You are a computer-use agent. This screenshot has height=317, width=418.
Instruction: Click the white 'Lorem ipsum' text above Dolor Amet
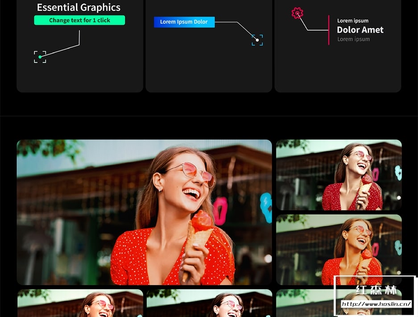353,21
